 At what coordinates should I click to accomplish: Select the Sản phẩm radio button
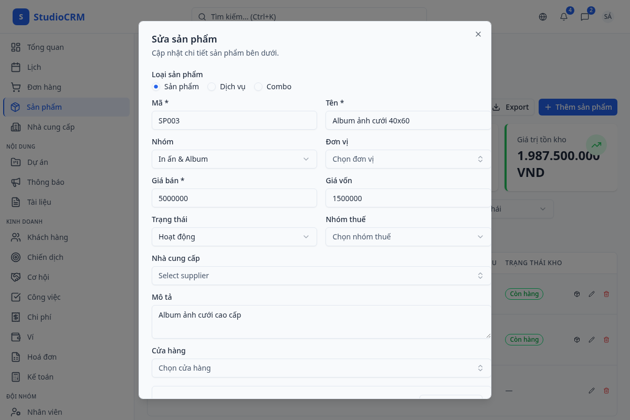[156, 87]
